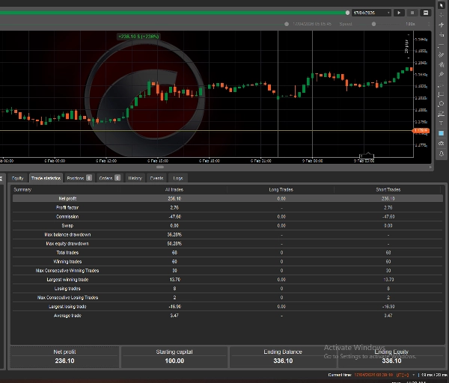449x383 pixels.
Task: Open the Positions tab
Action: click(79, 178)
